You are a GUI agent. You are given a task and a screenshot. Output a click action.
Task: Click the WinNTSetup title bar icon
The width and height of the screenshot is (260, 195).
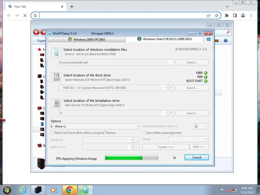tap(50, 33)
